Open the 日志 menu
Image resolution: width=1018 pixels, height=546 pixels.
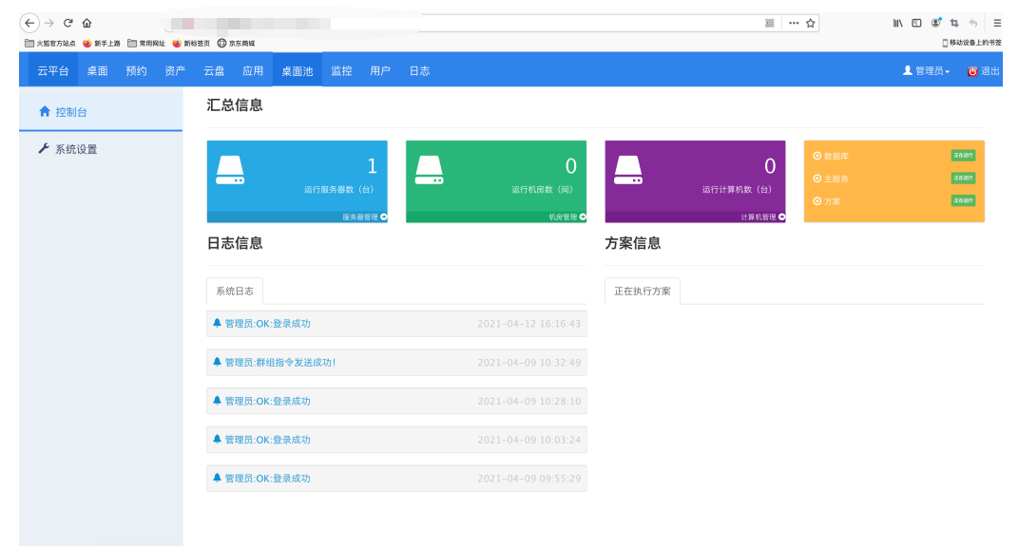(419, 70)
